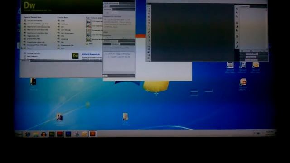
Task: Choose JavaScript under Create New
Action: tap(63, 39)
